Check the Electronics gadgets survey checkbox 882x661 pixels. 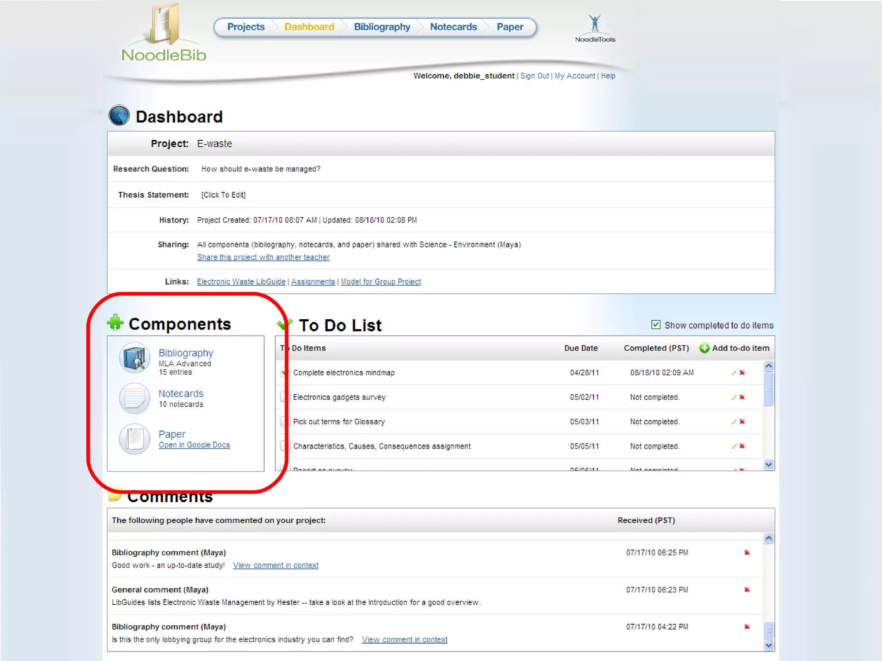coord(284,397)
